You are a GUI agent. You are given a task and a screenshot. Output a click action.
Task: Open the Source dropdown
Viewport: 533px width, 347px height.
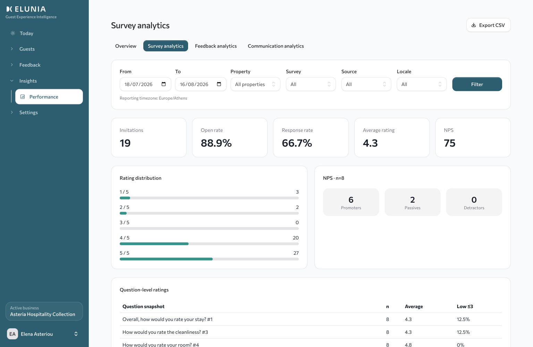tap(366, 84)
